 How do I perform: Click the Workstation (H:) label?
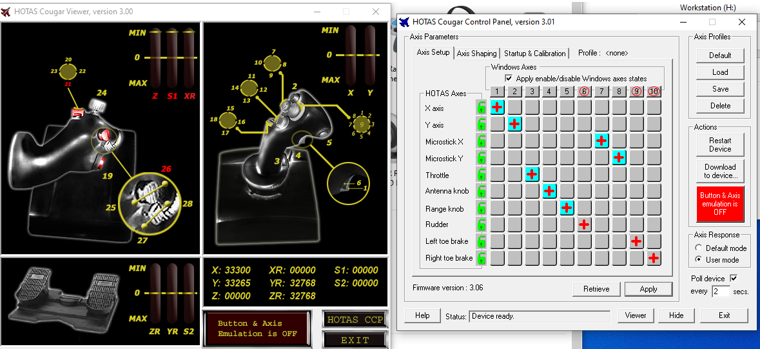point(708,8)
